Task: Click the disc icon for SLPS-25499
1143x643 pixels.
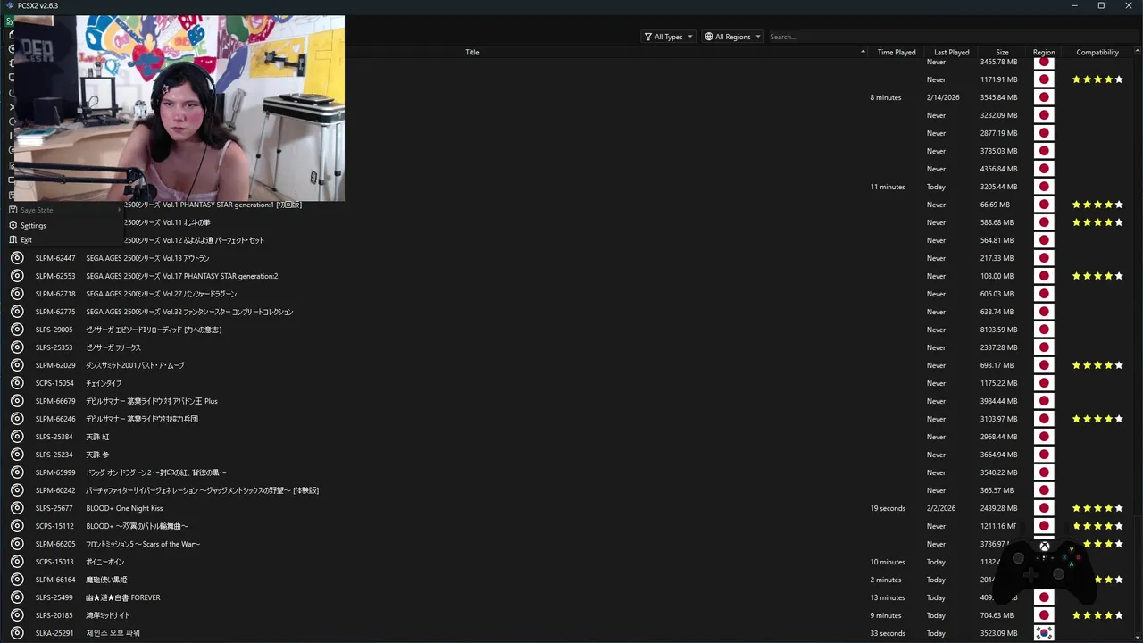Action: pos(17,597)
